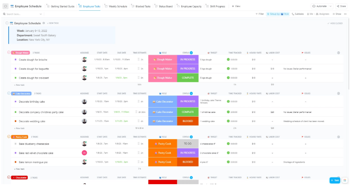Open time estimate for Decorate company christmas party cake
This screenshot has width=350, height=185.
[x=141, y=112]
